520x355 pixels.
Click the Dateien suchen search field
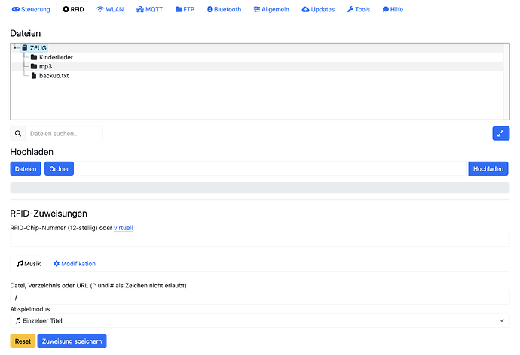click(x=64, y=133)
